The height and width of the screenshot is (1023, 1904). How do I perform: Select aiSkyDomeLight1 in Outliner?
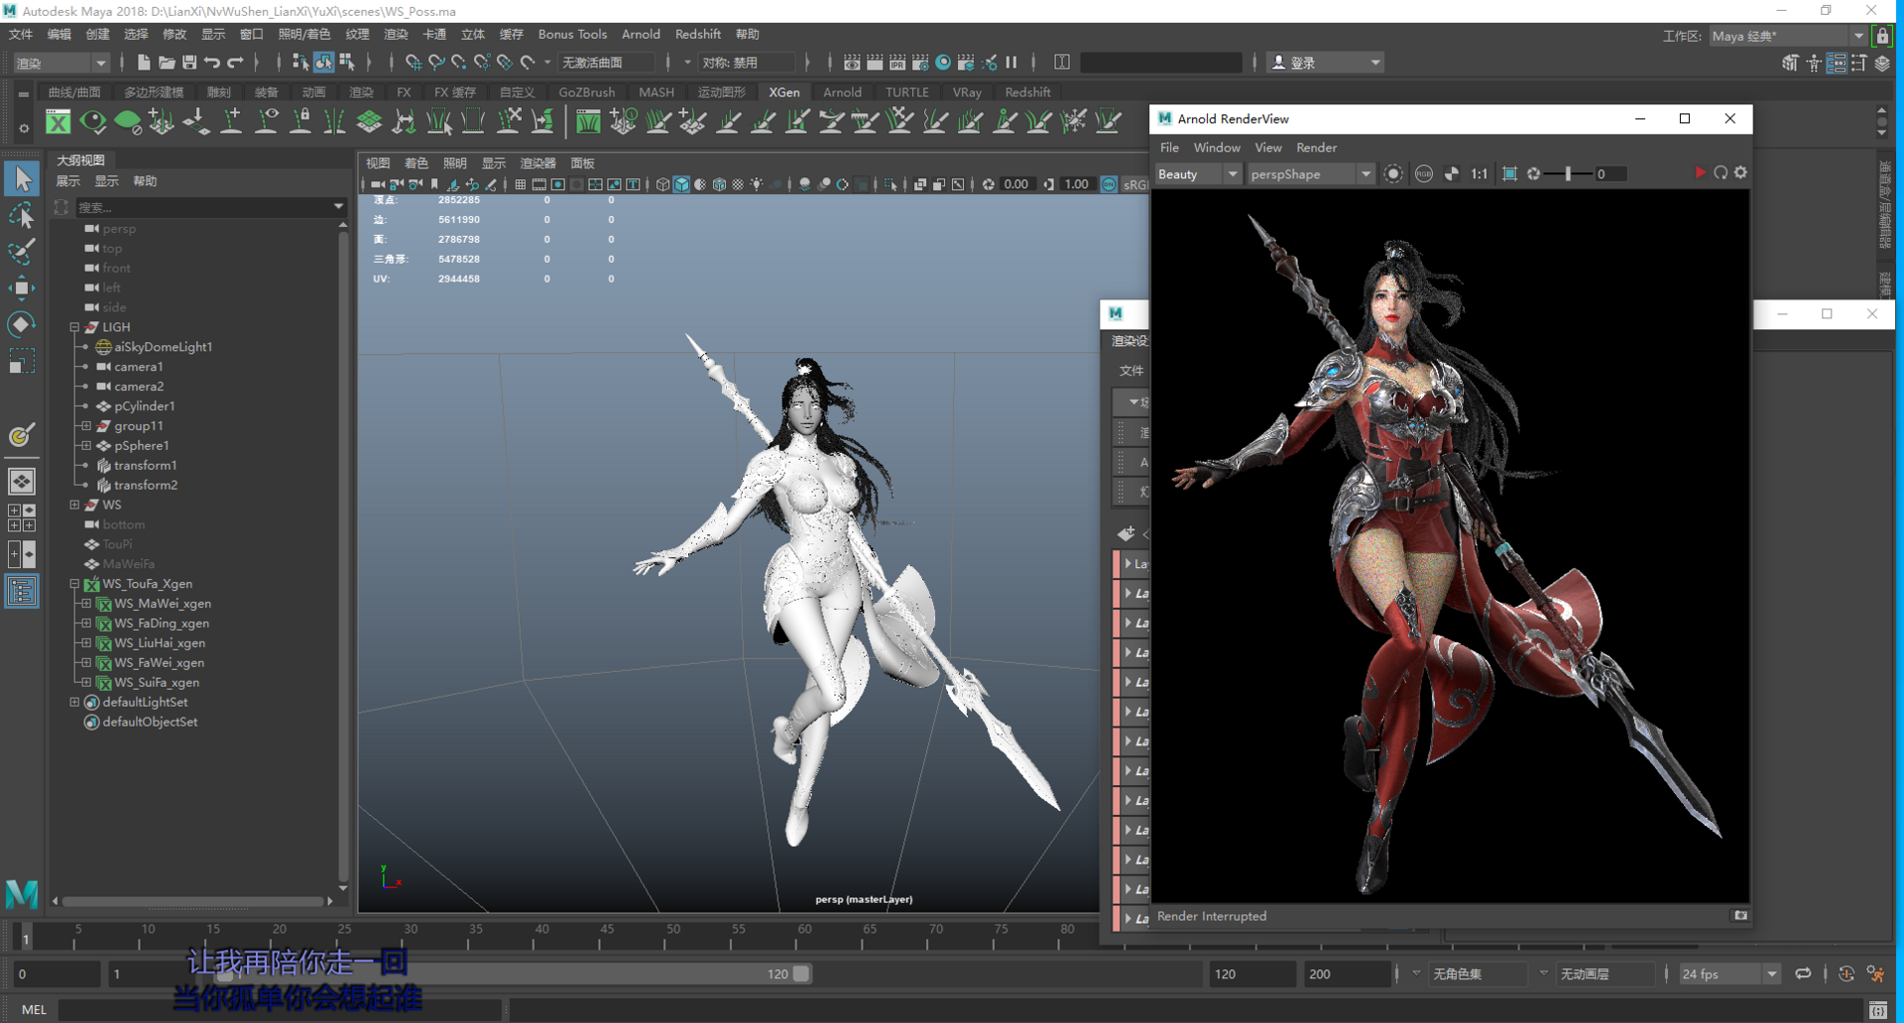point(164,347)
